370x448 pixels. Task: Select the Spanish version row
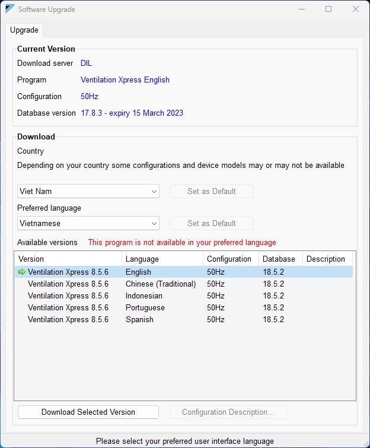tap(184, 319)
